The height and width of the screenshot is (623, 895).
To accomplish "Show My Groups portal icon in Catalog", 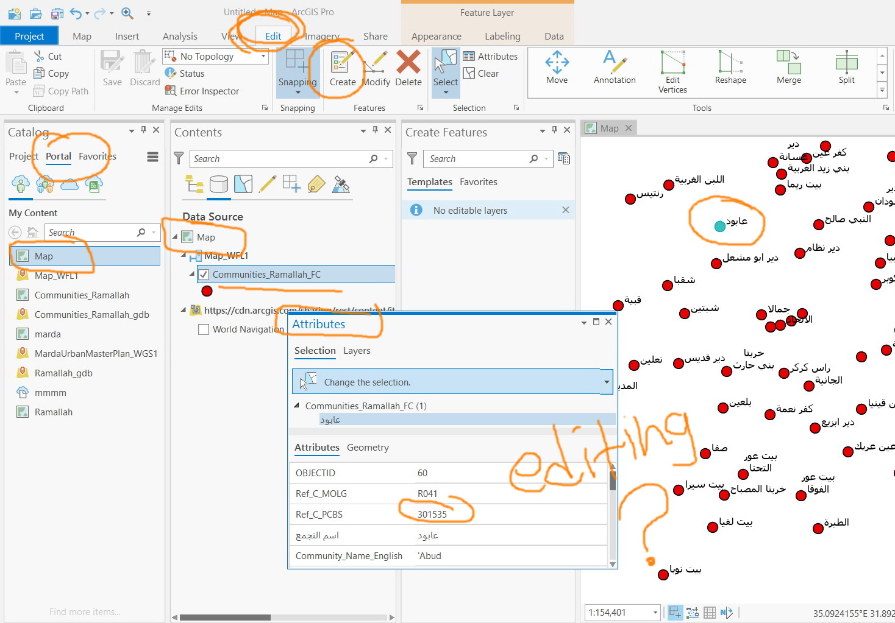I will [45, 184].
